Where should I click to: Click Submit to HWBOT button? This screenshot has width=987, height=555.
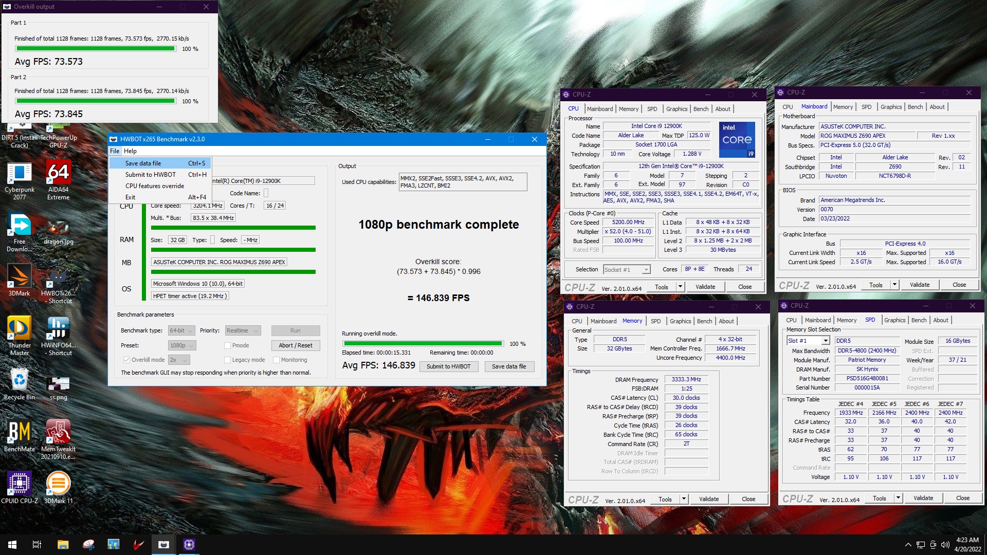pyautogui.click(x=449, y=366)
